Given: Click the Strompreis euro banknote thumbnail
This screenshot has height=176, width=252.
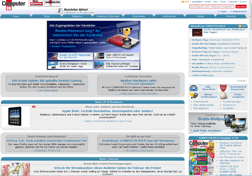Looking at the screenshot, I should (x=15, y=169).
